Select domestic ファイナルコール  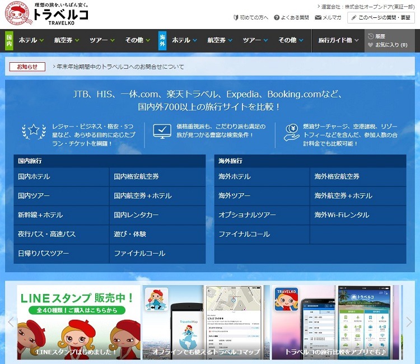(x=157, y=253)
